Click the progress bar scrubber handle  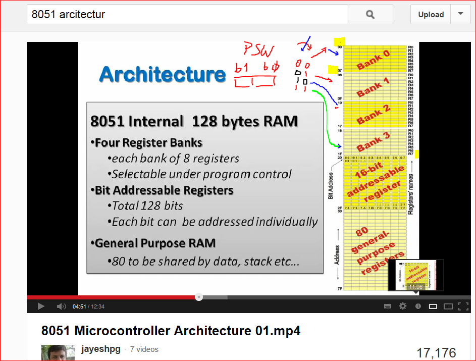coord(199,297)
